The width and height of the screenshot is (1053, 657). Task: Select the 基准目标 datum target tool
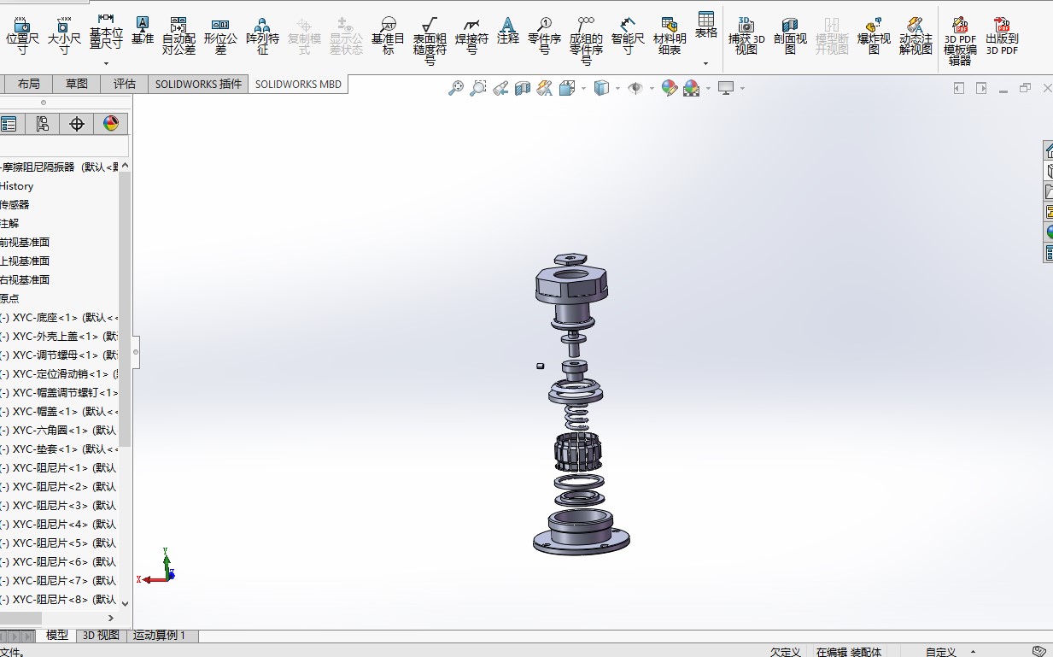point(388,35)
